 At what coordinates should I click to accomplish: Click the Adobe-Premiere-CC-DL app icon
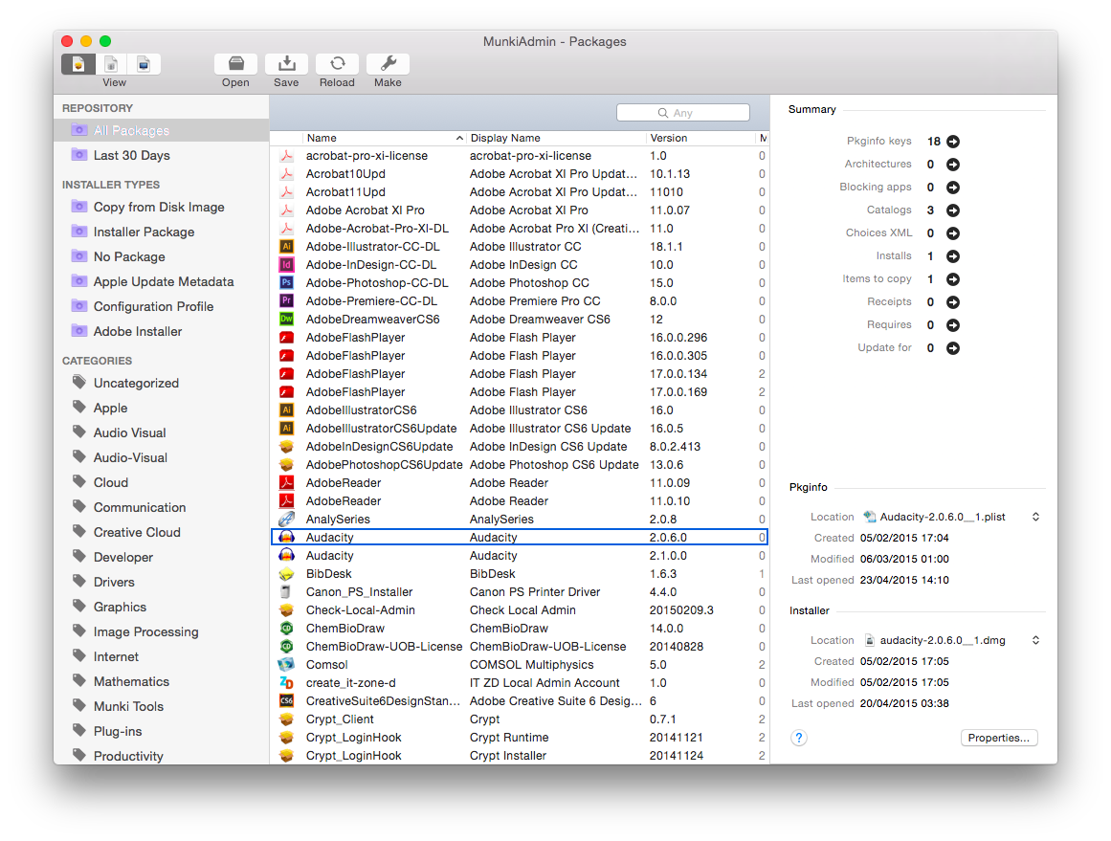[286, 301]
